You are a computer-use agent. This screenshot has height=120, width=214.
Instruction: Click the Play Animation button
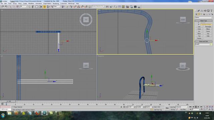click(196, 107)
